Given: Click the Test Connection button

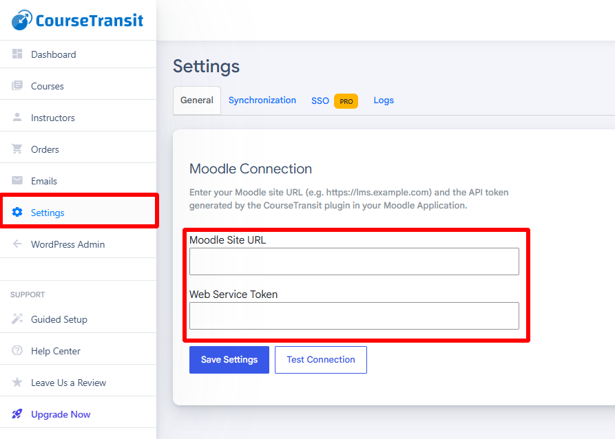Looking at the screenshot, I should (321, 360).
